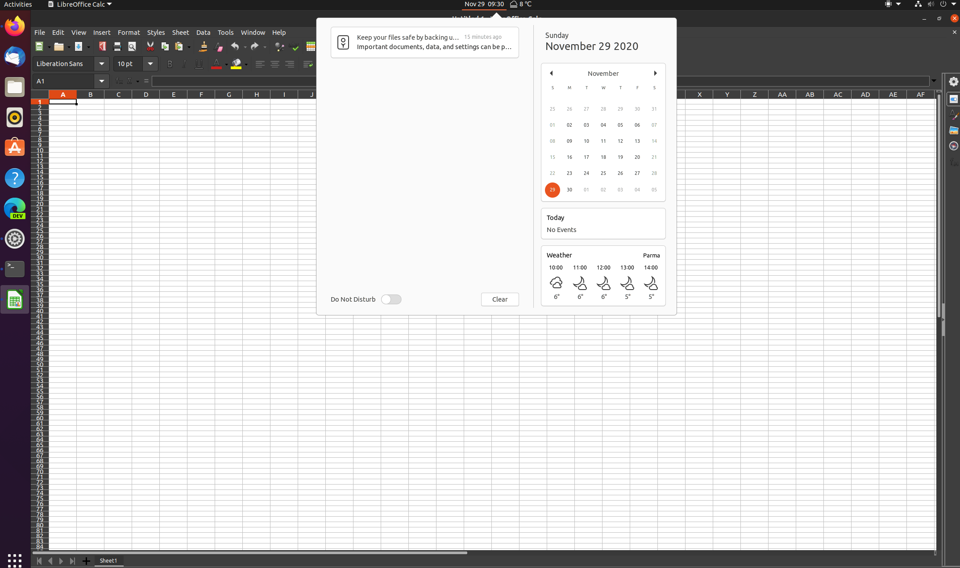Screen dimensions: 960x568
Task: Clear direct formatting with the eraser icon
Action: (x=218, y=46)
